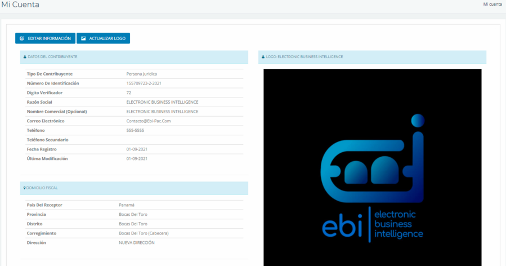
Task: Click the image icon in Actualizar Logo
Action: click(83, 38)
